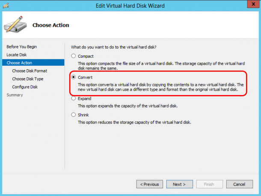
Task: Choose the Shrink radio option
Action: [74, 115]
